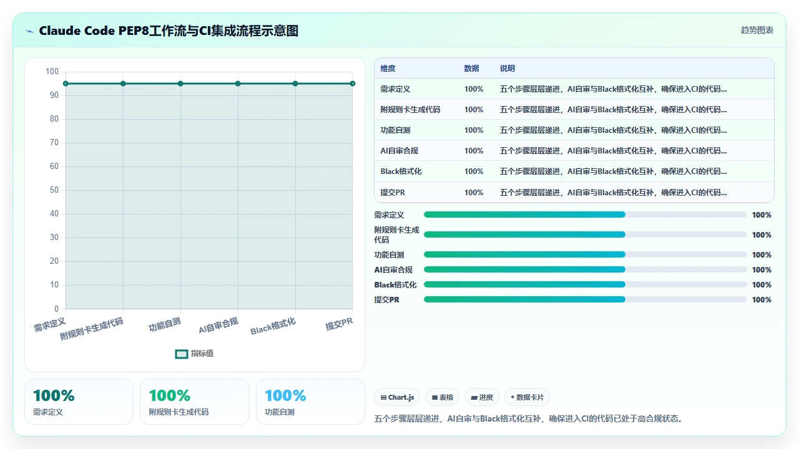799x449 pixels.
Task: Click the AI自审合规 label on the chart x-axis
Action: click(x=218, y=326)
